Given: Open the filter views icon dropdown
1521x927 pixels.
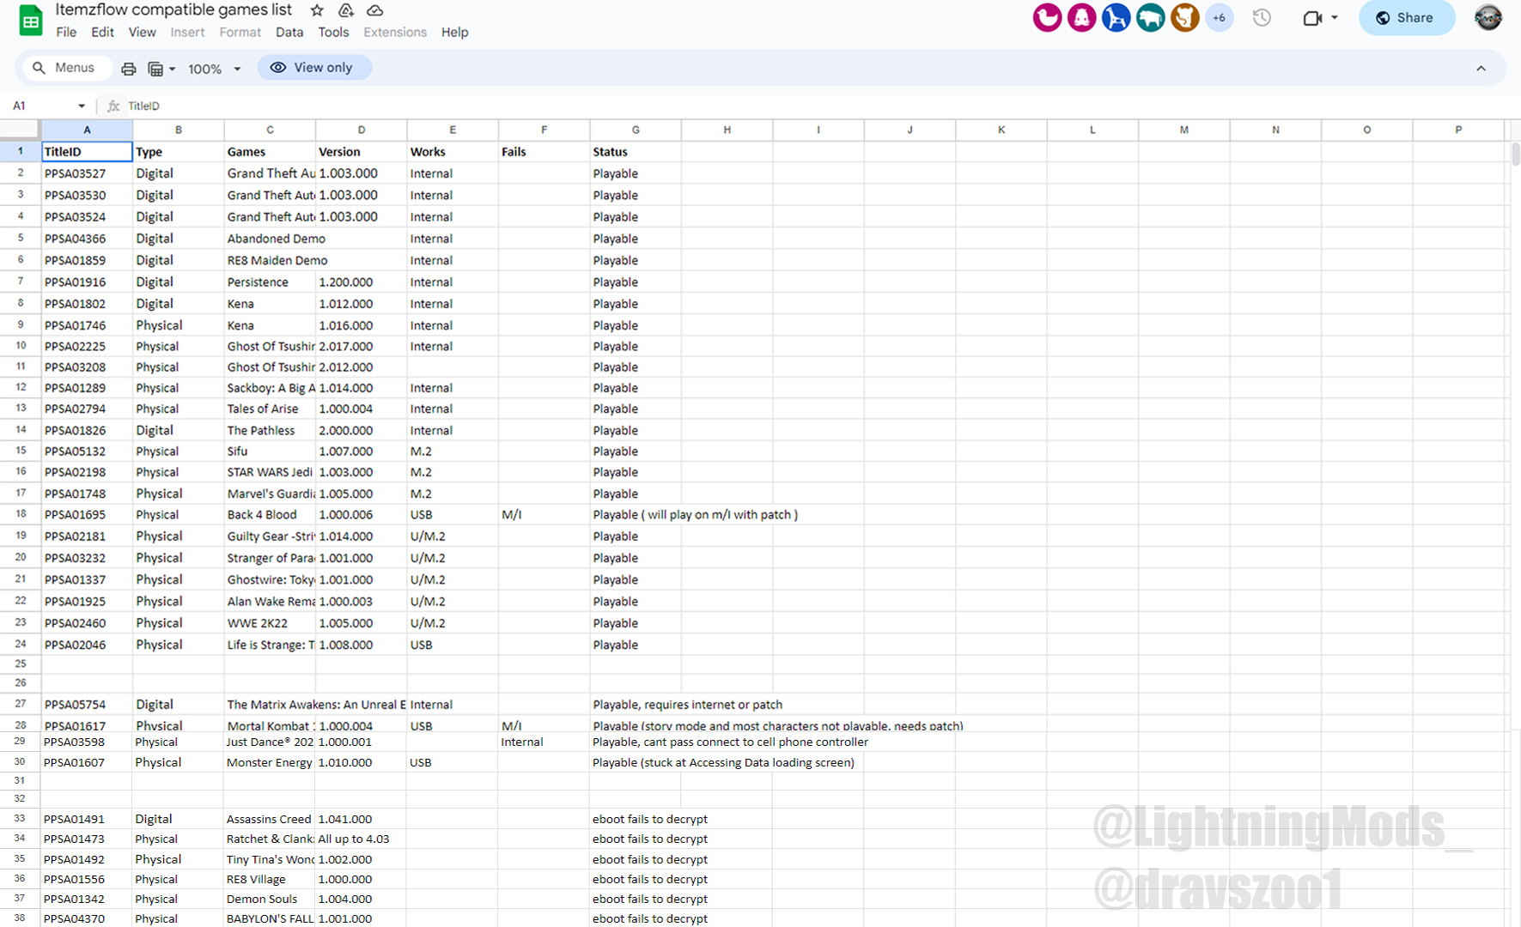Looking at the screenshot, I should 161,69.
